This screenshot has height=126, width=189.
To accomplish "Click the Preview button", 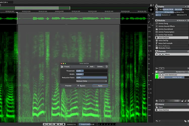I will [x=68, y=86].
